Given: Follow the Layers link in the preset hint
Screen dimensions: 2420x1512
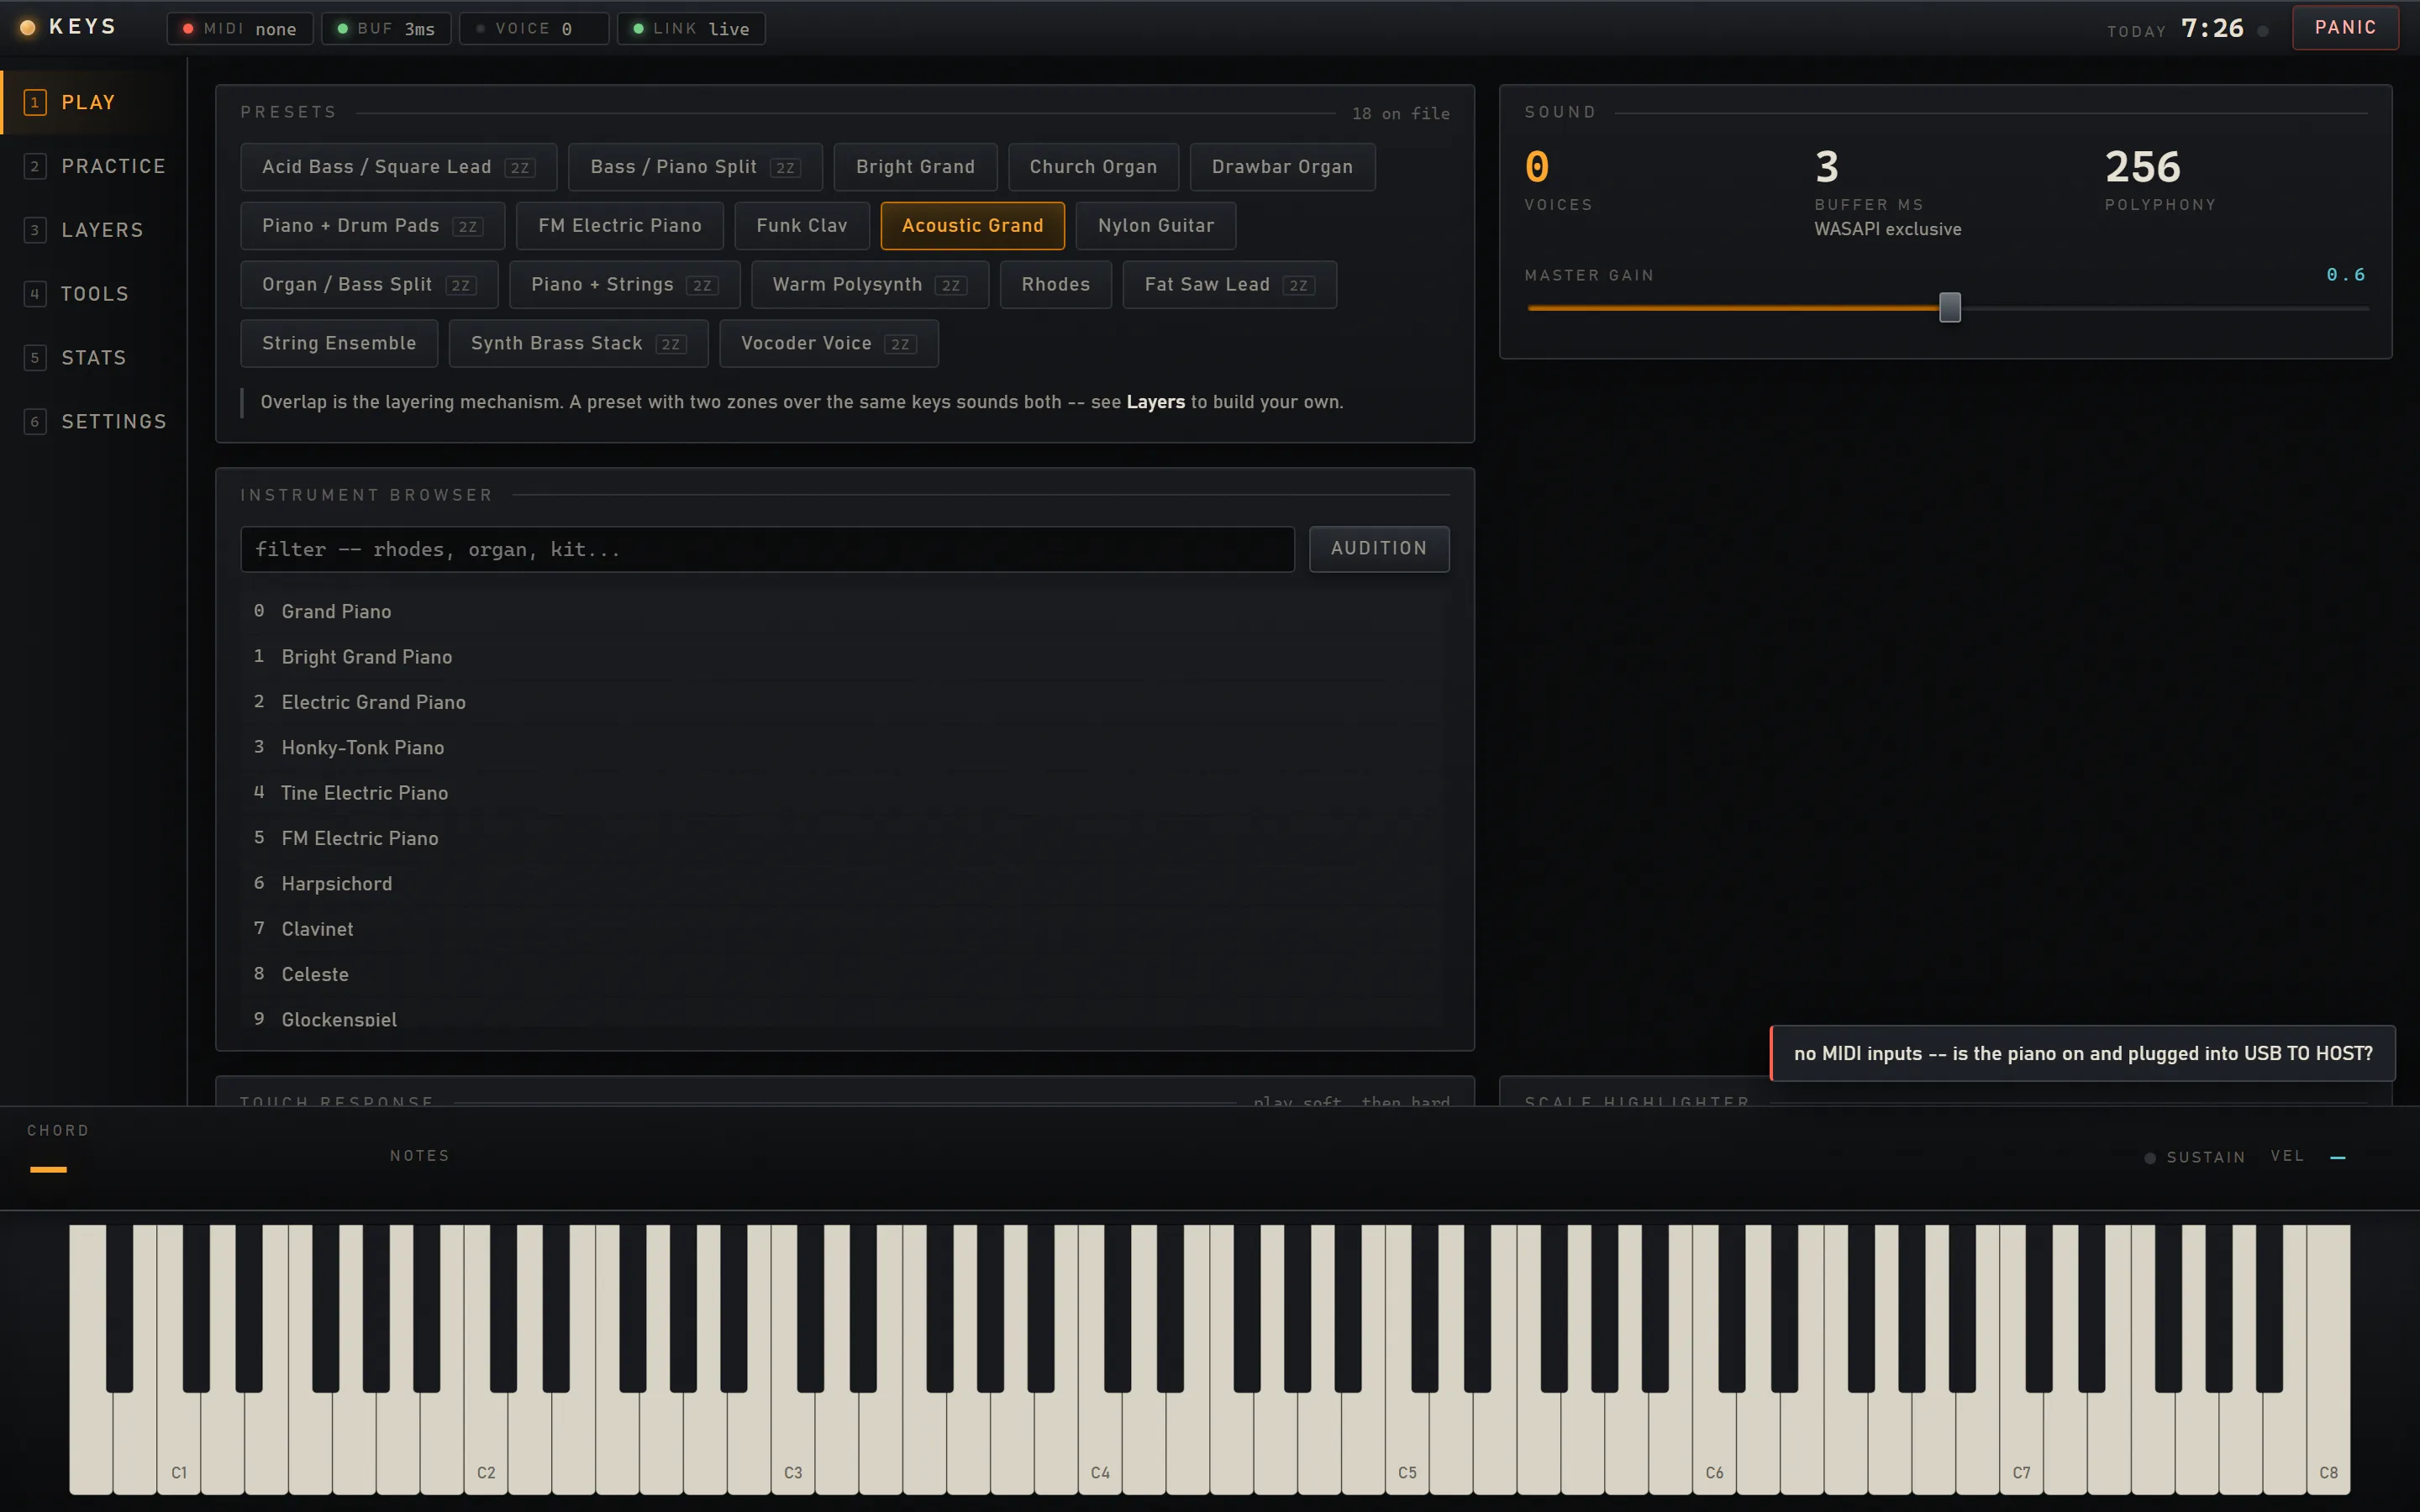Looking at the screenshot, I should pos(1155,402).
